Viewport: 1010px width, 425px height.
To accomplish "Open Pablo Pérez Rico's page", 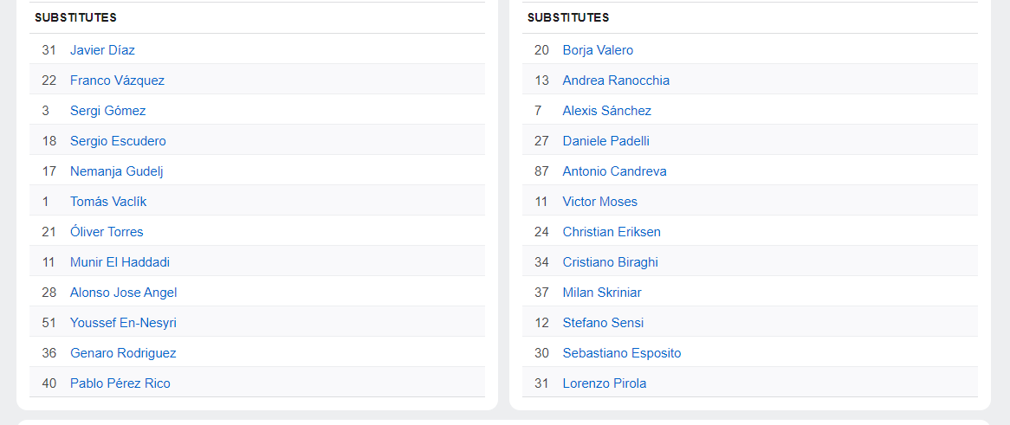I will click(120, 383).
